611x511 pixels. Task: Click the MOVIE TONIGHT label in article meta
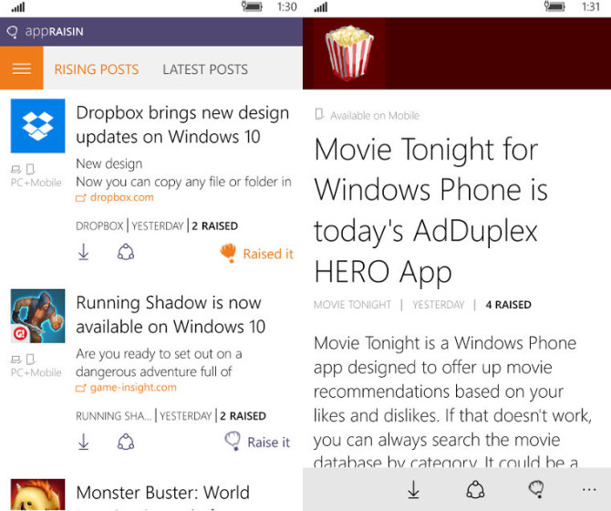click(x=352, y=305)
